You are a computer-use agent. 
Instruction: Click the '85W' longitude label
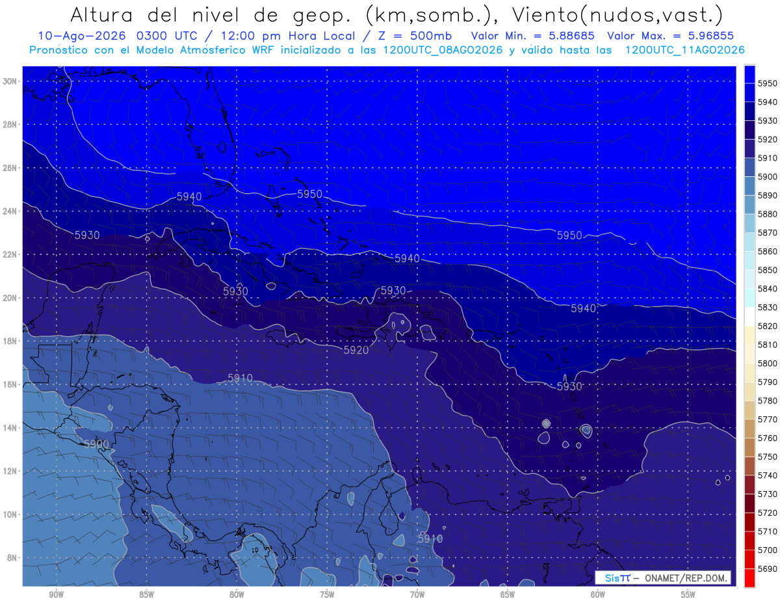(x=146, y=595)
